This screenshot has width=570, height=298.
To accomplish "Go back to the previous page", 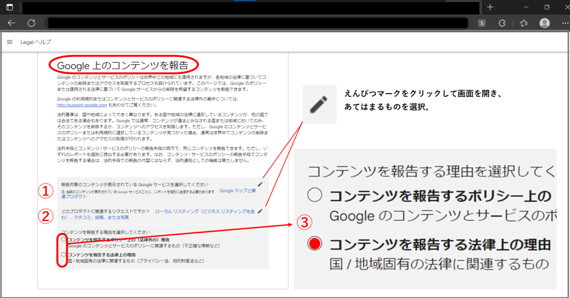I will point(11,23).
